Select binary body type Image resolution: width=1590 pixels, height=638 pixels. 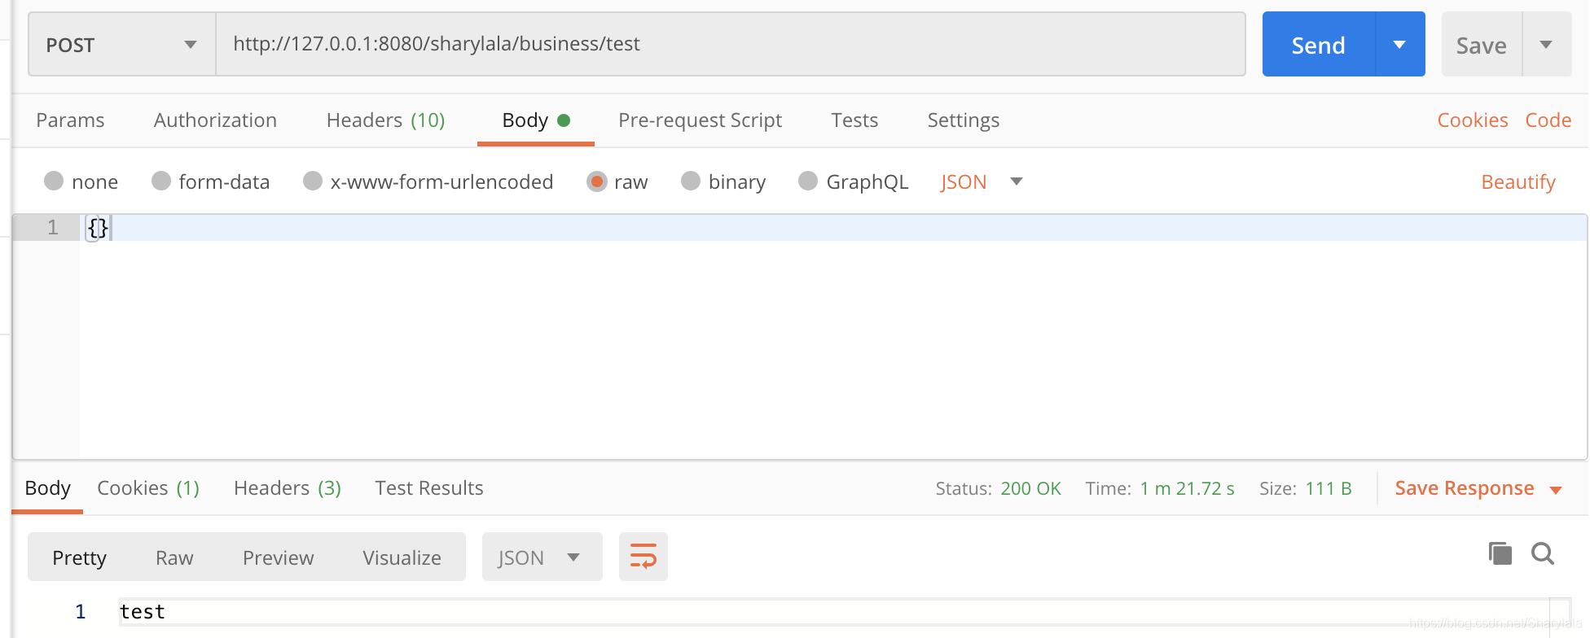pyautogui.click(x=723, y=181)
